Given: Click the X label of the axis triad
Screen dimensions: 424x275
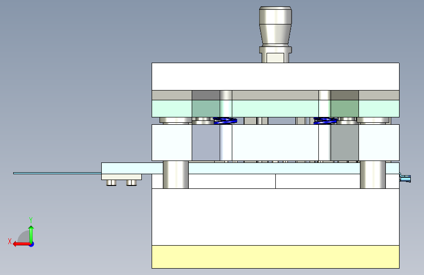Looking at the screenshot, I should point(10,241).
